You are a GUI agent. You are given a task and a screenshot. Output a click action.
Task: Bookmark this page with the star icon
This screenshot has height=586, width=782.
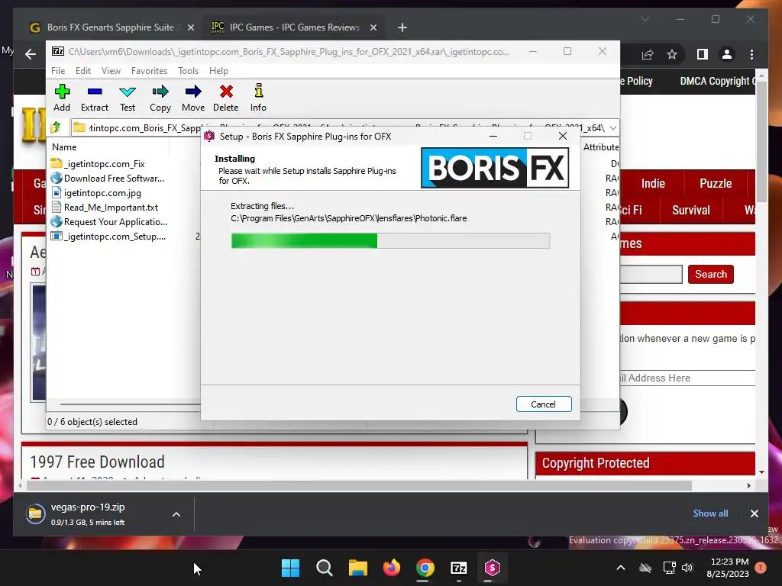pyautogui.click(x=672, y=54)
